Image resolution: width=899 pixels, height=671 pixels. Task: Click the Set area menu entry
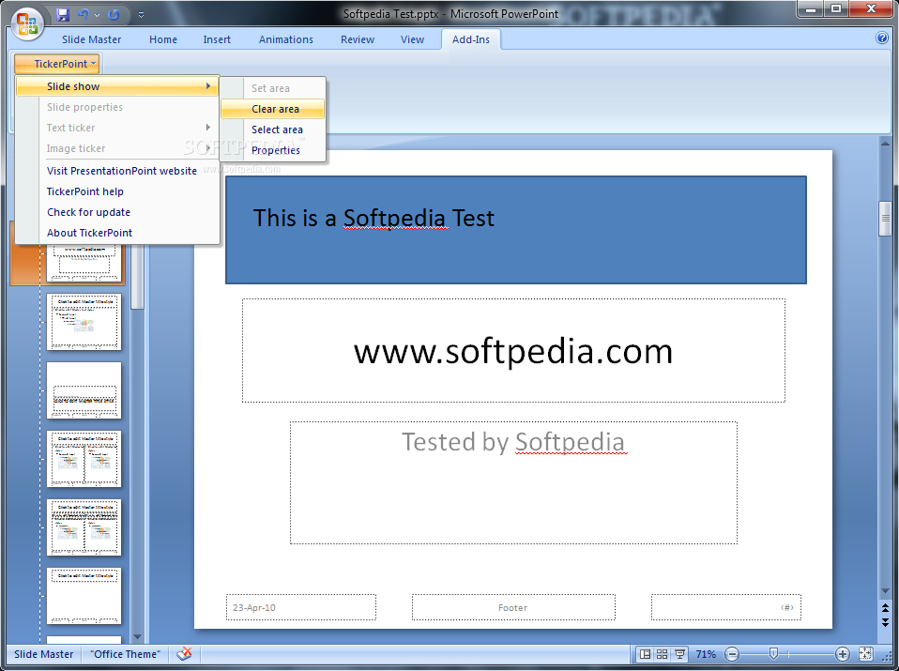click(x=272, y=88)
